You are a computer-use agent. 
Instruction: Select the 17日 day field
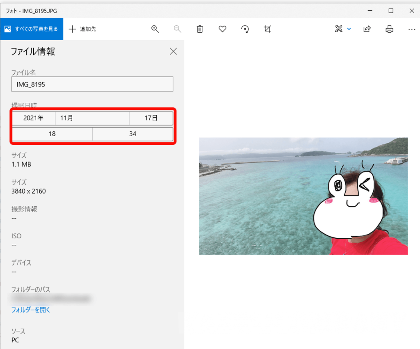(x=151, y=118)
